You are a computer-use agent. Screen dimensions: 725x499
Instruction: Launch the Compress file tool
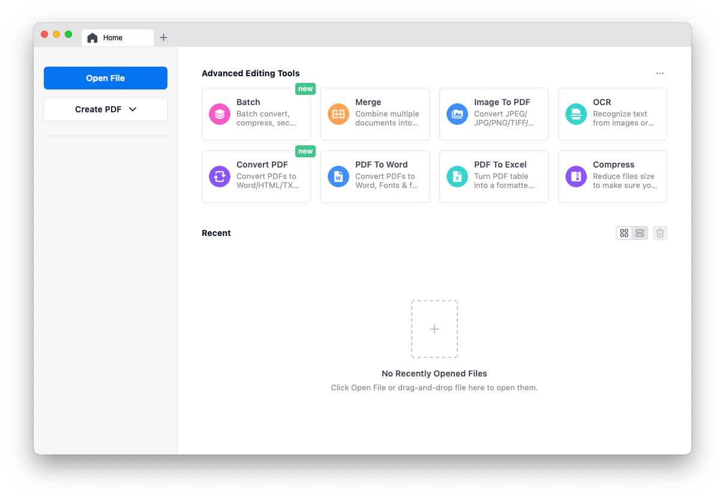pyautogui.click(x=612, y=177)
